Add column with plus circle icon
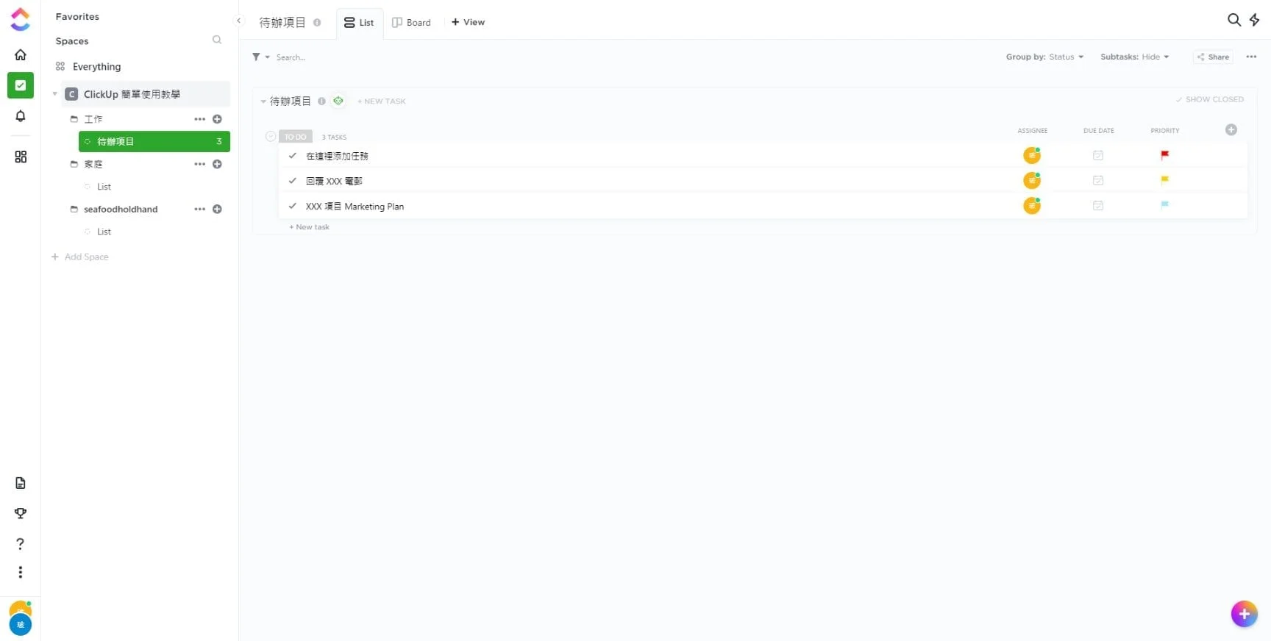The width and height of the screenshot is (1271, 641). (x=1231, y=130)
